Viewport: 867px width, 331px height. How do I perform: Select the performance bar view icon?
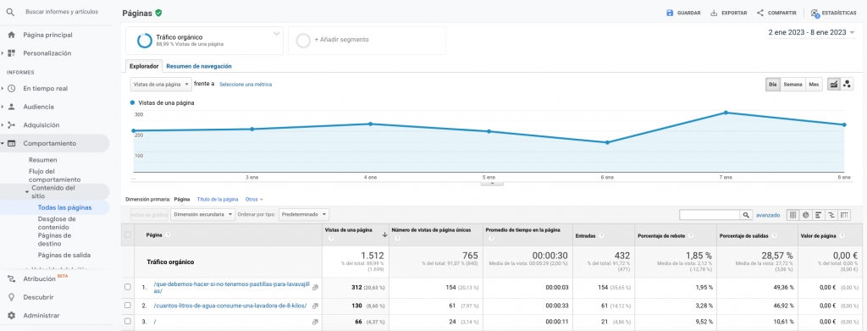[x=819, y=215]
